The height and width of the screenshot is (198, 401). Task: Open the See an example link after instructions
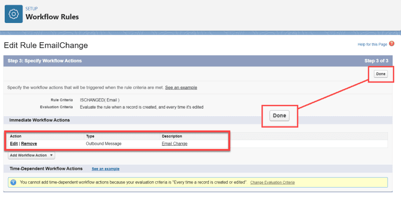tap(181, 87)
